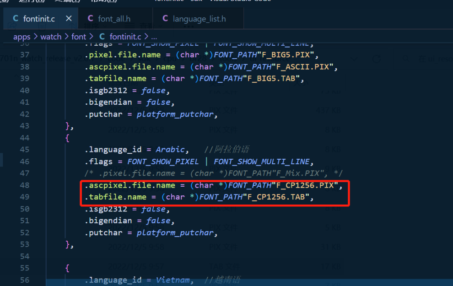The width and height of the screenshot is (453, 286).
Task: Click .bigendian on line 51
Action: tap(108, 221)
